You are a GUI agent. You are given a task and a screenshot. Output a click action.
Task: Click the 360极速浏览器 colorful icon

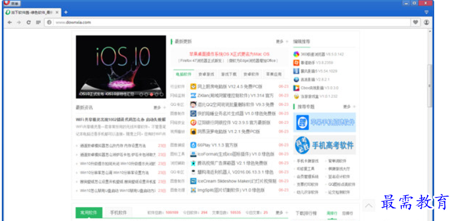(x=296, y=54)
